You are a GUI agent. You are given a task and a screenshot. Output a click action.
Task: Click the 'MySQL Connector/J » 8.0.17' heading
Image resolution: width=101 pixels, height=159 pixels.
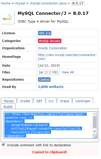pos(53,13)
